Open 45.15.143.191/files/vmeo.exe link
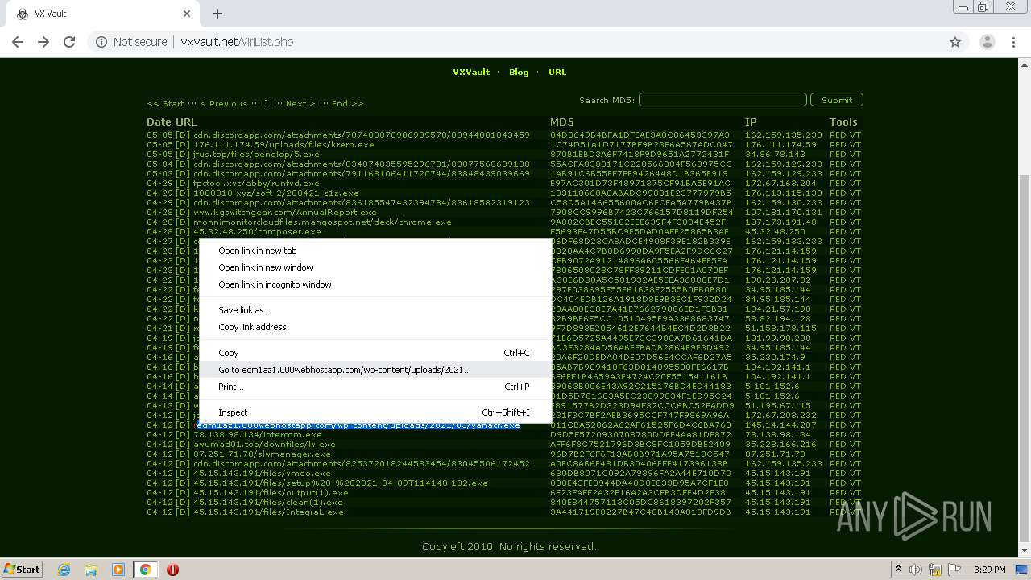Viewport: 1031px width, 580px height. pyautogui.click(x=262, y=473)
